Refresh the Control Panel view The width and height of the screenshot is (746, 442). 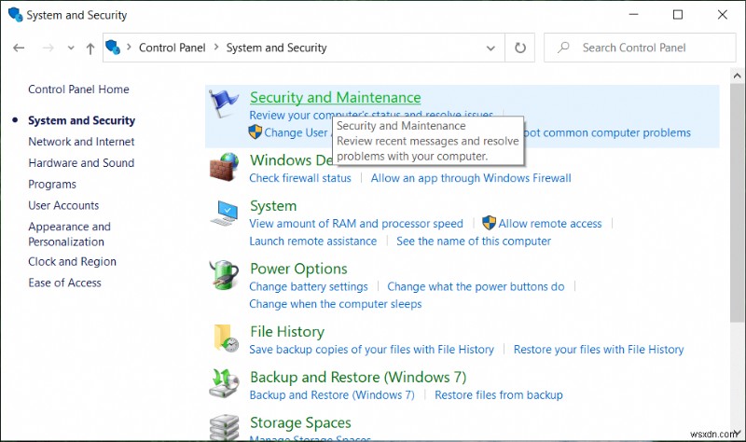click(x=520, y=48)
